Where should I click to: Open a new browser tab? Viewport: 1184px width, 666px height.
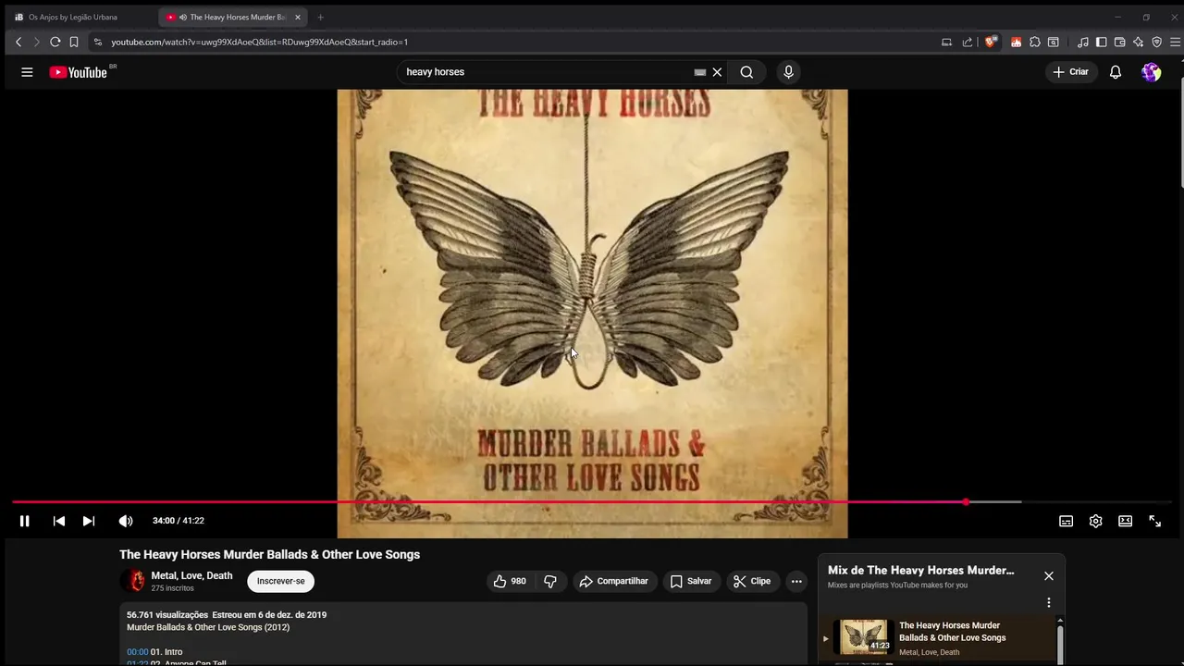point(321,17)
